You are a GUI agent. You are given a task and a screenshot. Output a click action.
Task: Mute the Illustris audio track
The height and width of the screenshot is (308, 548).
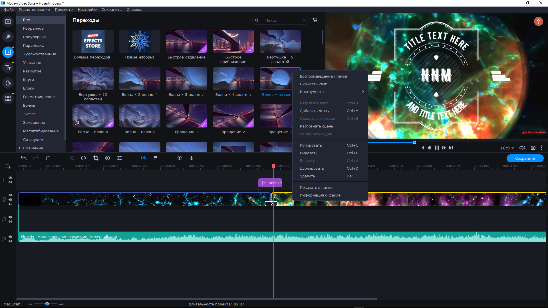pos(10,237)
